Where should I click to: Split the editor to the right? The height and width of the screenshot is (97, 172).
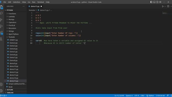[x=168, y=6]
